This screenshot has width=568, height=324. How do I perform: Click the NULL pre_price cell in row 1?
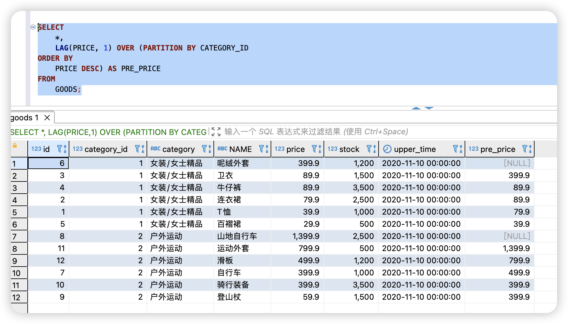point(500,163)
